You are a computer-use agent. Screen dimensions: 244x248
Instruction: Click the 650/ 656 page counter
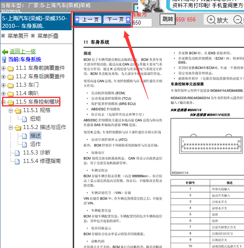186,19
